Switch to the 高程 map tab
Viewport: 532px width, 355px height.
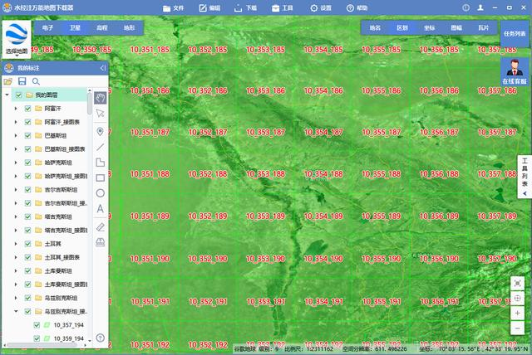tap(102, 27)
